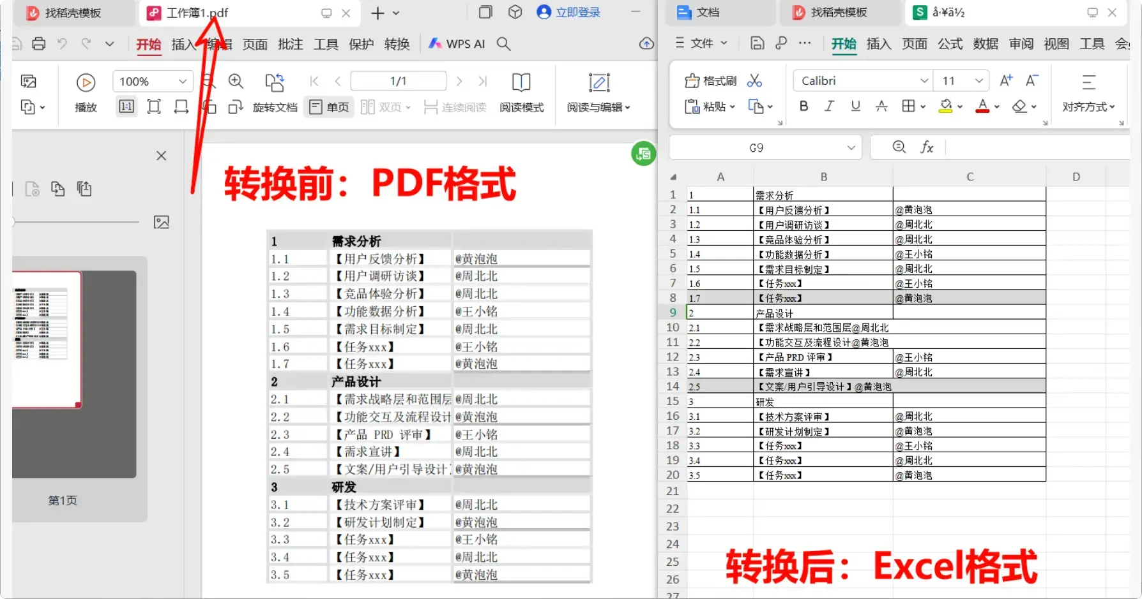The width and height of the screenshot is (1142, 599).
Task: Toggle strikethrough formatting in Excel
Action: click(881, 106)
